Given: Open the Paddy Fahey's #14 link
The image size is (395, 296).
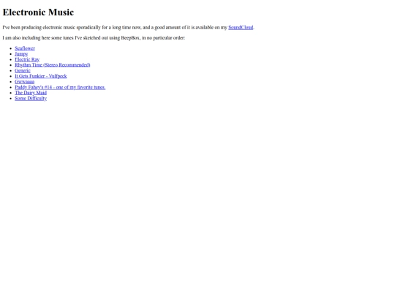Looking at the screenshot, I should tap(60, 87).
